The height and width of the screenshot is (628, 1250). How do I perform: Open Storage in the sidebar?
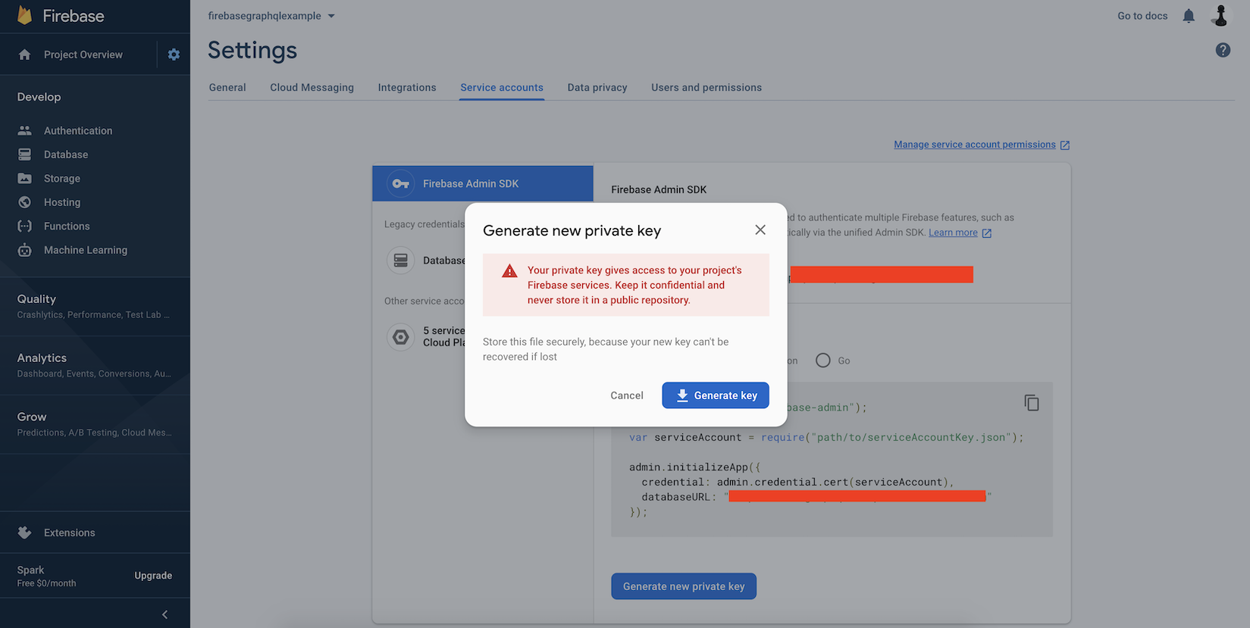click(x=62, y=179)
